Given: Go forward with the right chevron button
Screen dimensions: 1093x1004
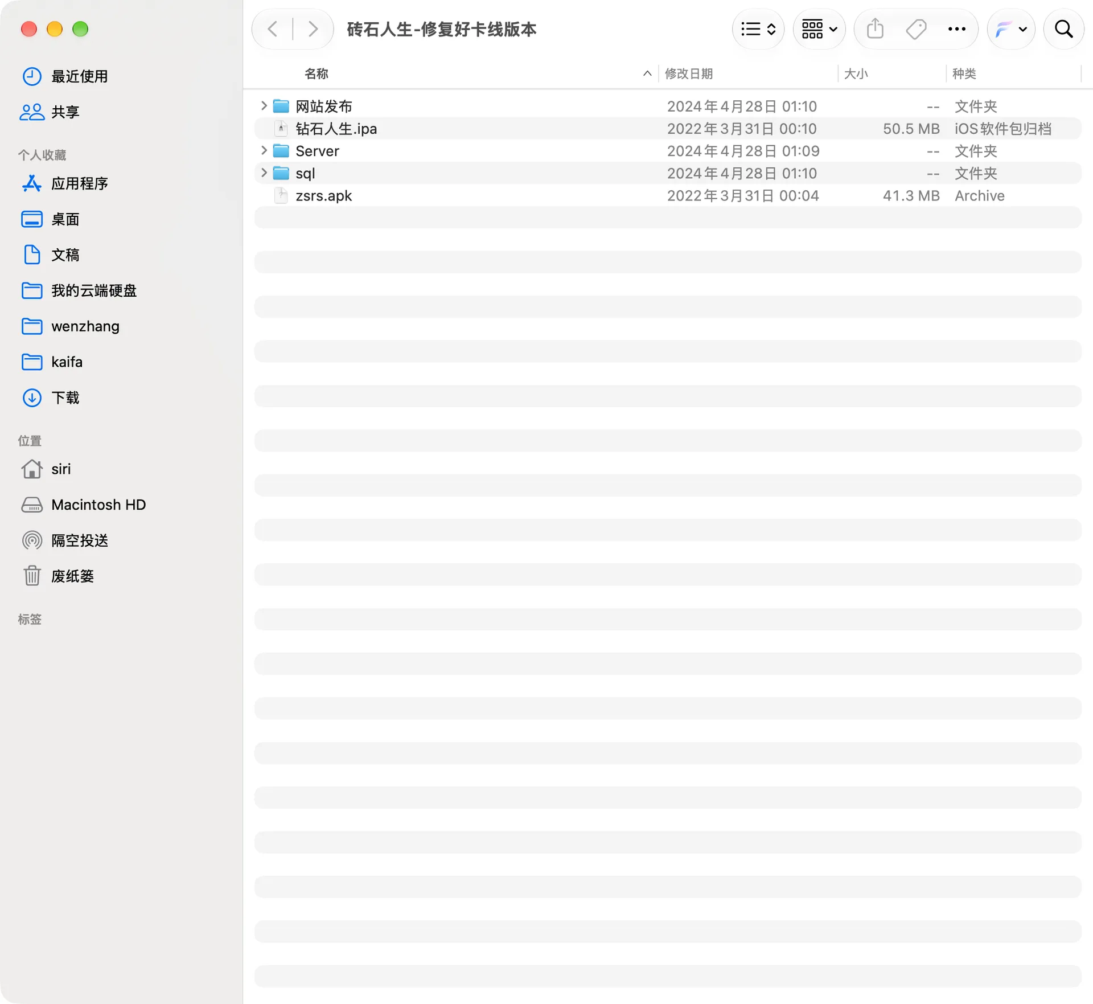Looking at the screenshot, I should 313,29.
